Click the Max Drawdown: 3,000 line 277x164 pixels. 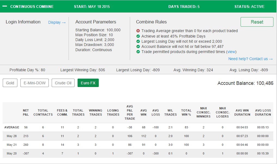tap(94, 45)
